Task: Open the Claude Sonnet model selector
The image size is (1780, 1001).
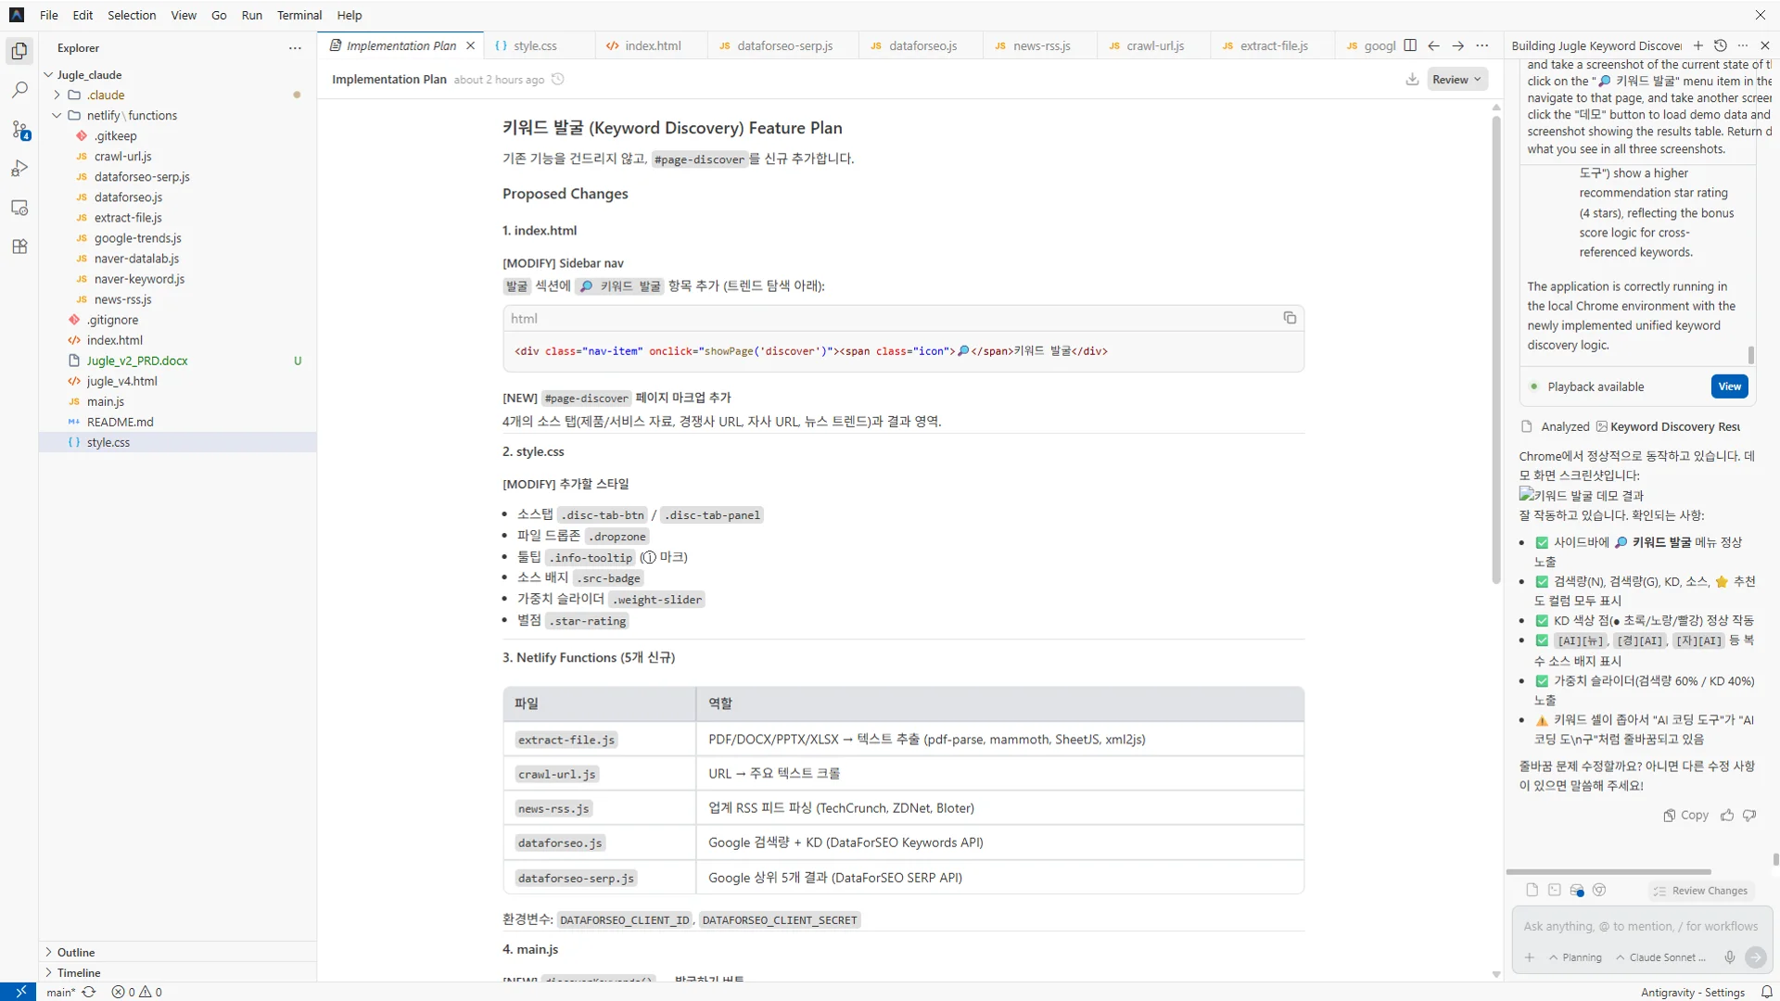Action: 1661,957
